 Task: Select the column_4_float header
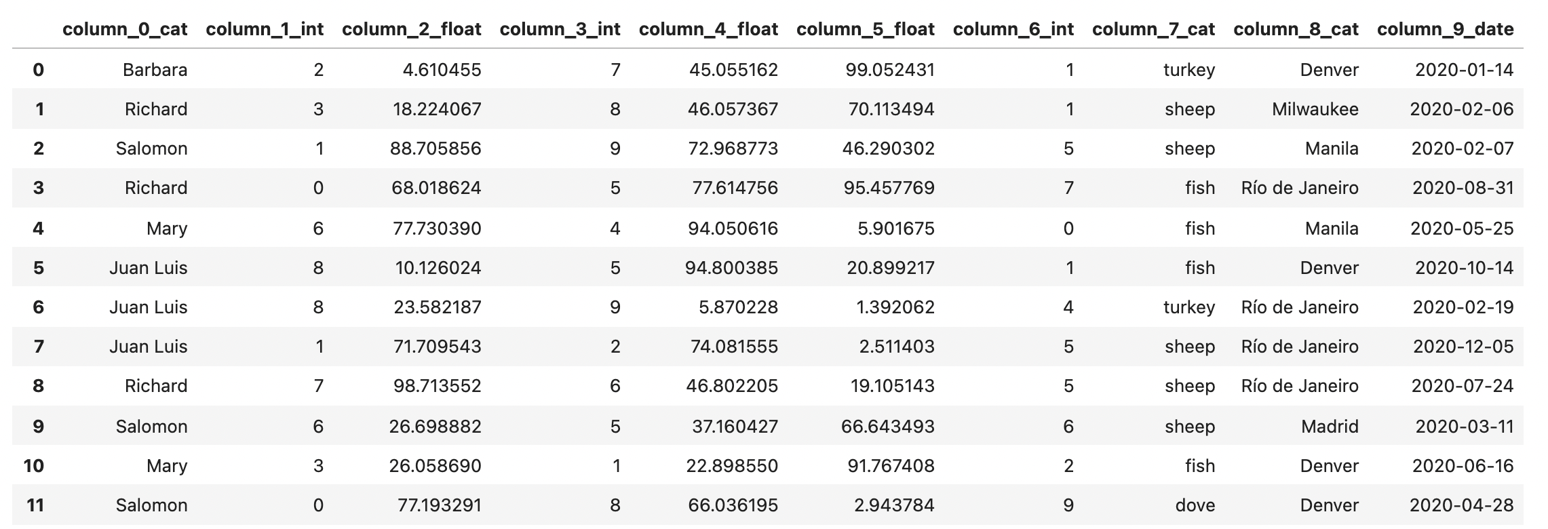(x=708, y=29)
